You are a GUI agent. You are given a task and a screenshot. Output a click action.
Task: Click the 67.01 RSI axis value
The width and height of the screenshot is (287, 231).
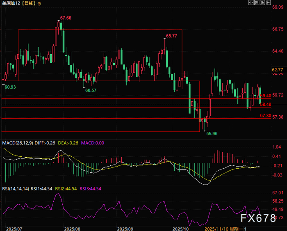pos(278,193)
